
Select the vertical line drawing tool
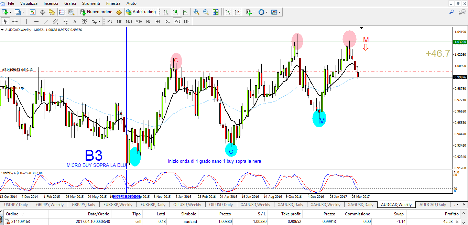pos(26,21)
